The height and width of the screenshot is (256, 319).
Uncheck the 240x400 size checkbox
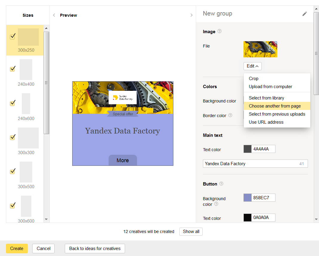point(13,69)
